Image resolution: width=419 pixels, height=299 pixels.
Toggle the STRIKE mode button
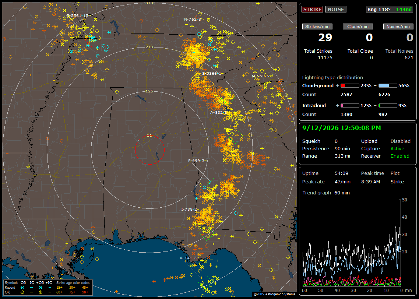pyautogui.click(x=312, y=9)
